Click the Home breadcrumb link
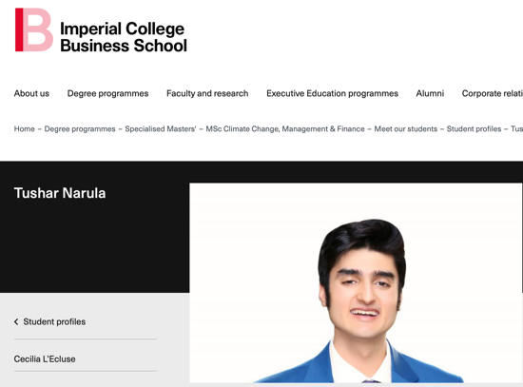This screenshot has height=387, width=523. pyautogui.click(x=25, y=128)
